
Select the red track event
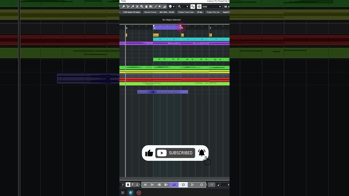click(174, 80)
